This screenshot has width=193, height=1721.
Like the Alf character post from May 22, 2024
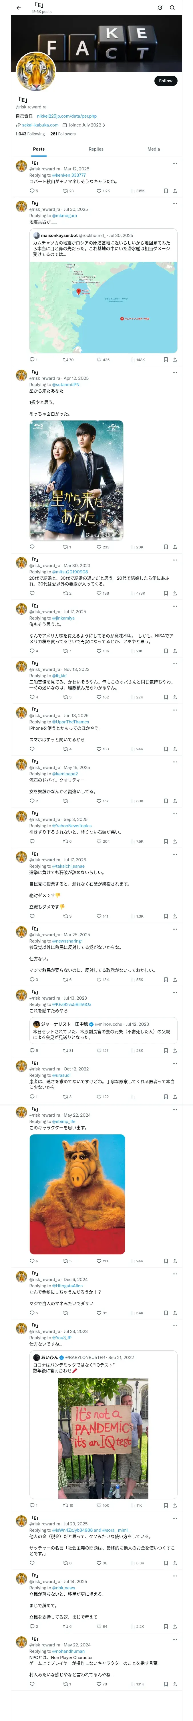click(x=97, y=1261)
